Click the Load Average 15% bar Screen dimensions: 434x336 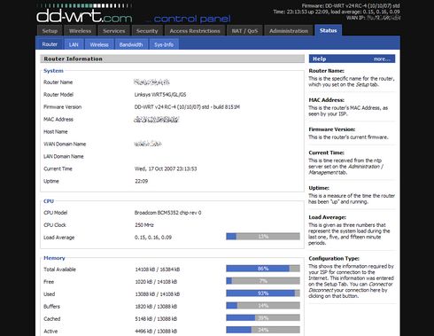pos(263,237)
